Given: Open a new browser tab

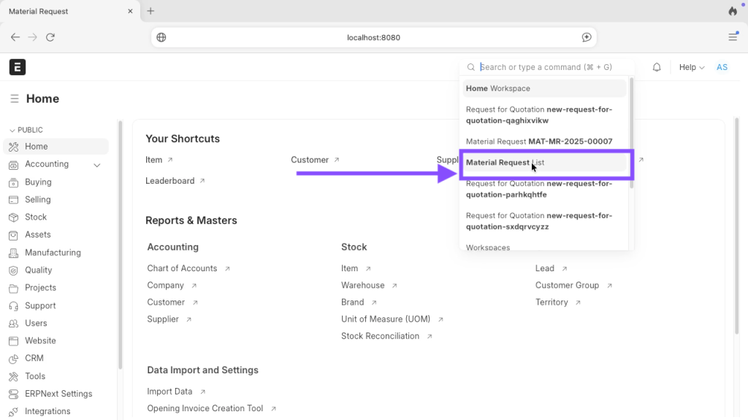Looking at the screenshot, I should coord(150,11).
